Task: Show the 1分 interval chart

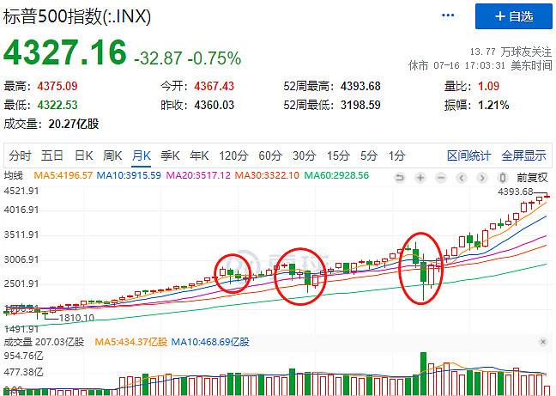Action: tap(396, 155)
